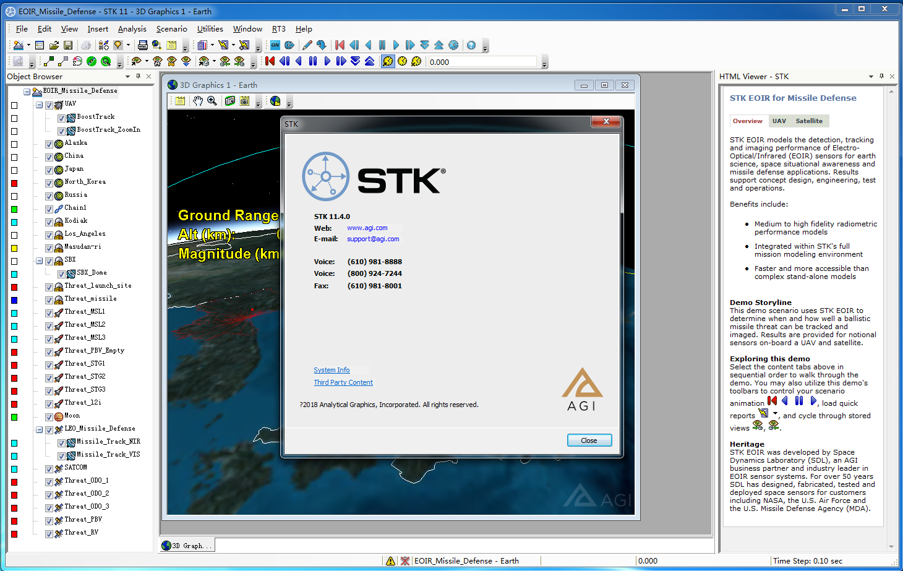This screenshot has width=903, height=571.
Task: Click the blue color swatch beside Threat_missile
Action: (14, 300)
